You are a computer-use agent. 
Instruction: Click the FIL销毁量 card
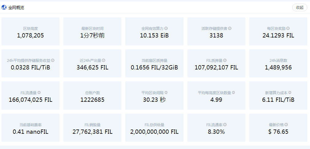click(92, 128)
